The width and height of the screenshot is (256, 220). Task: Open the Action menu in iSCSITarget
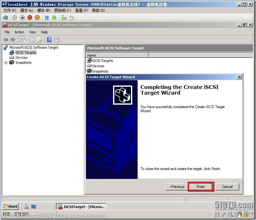19,32
